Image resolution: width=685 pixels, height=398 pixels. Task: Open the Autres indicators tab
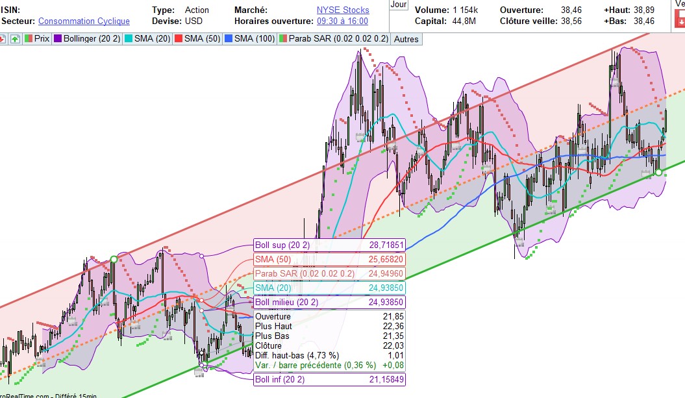[406, 39]
